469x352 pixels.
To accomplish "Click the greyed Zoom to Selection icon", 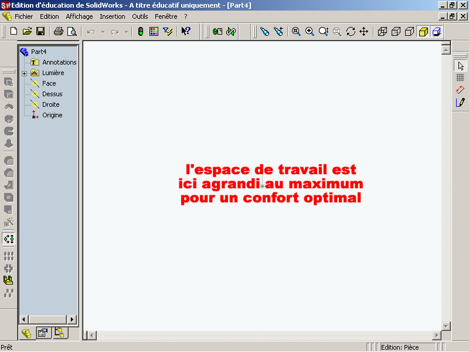I will [337, 32].
